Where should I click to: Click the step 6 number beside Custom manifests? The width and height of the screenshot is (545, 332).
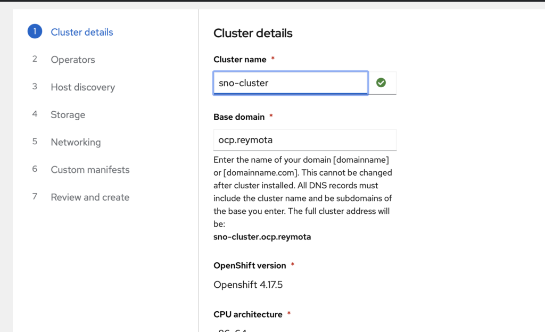pyautogui.click(x=35, y=169)
